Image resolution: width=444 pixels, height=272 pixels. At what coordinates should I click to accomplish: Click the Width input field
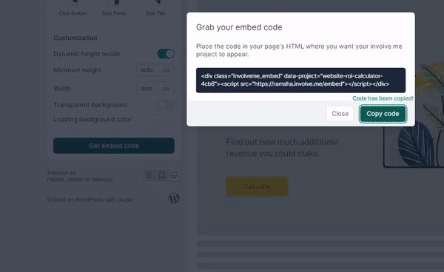point(155,89)
